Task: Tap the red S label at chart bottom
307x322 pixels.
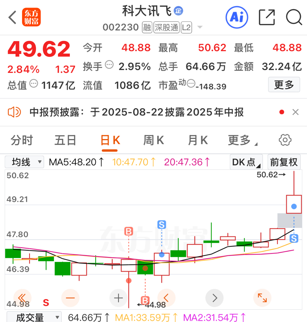Action: pos(46,303)
